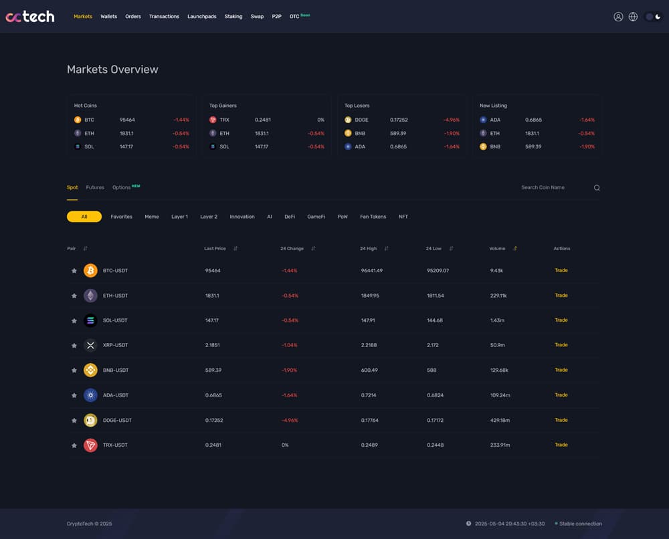Select the All category filter
This screenshot has height=539, width=669.
84,217
